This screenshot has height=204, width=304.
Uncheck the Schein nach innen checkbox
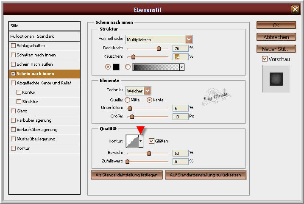click(x=14, y=73)
